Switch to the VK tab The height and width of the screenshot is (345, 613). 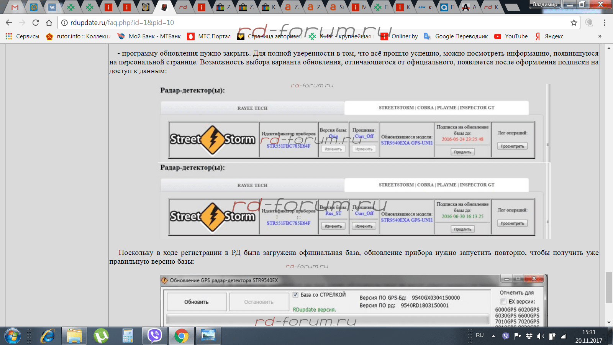tap(52, 7)
